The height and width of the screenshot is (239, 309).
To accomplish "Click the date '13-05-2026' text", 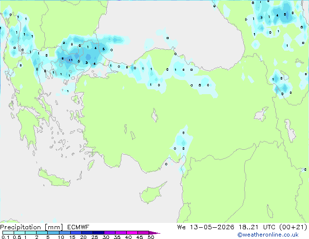I will (212, 227).
